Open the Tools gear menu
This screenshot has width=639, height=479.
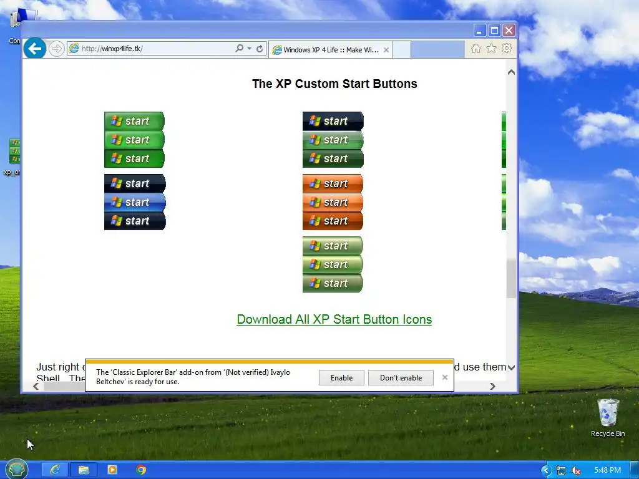507,49
